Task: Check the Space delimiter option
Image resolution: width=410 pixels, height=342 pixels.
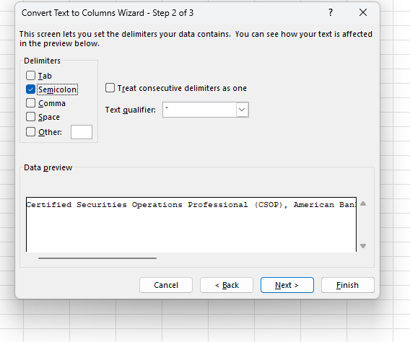Action: (30, 117)
